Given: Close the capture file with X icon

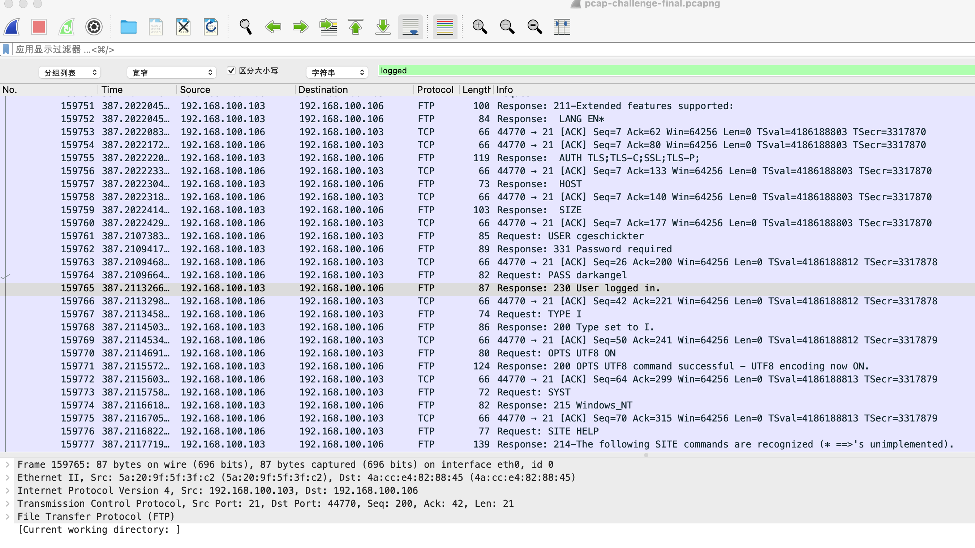Looking at the screenshot, I should coord(183,27).
